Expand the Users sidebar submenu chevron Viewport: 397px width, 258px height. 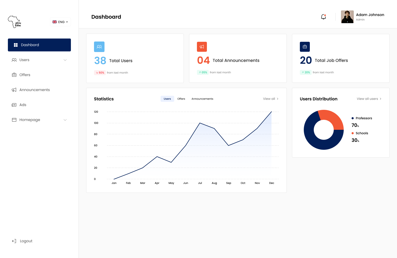pos(65,60)
